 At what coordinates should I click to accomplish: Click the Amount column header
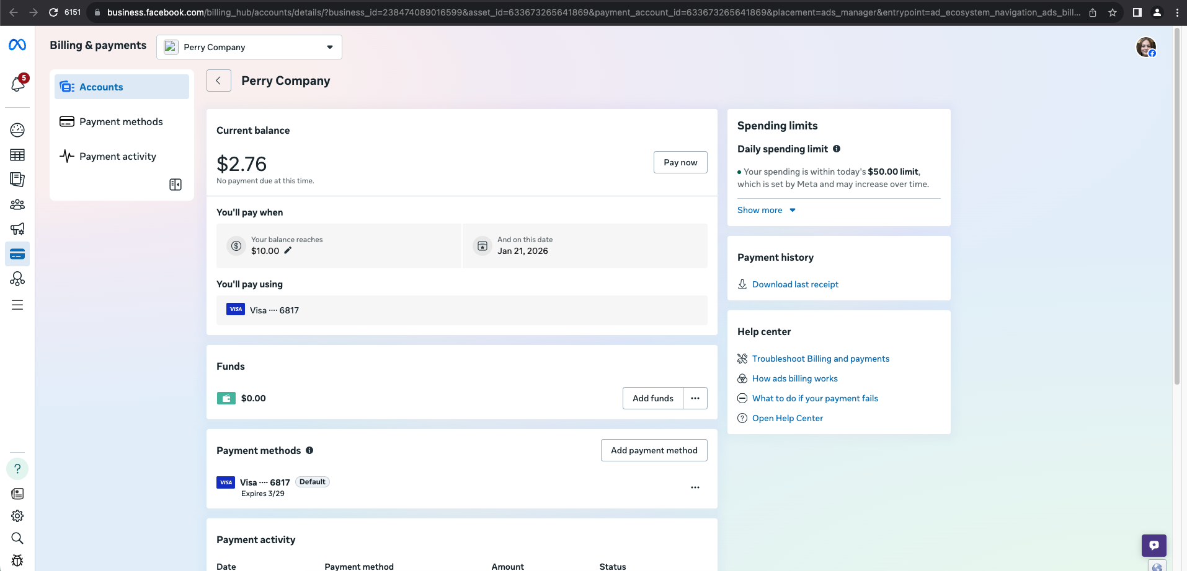pyautogui.click(x=508, y=566)
